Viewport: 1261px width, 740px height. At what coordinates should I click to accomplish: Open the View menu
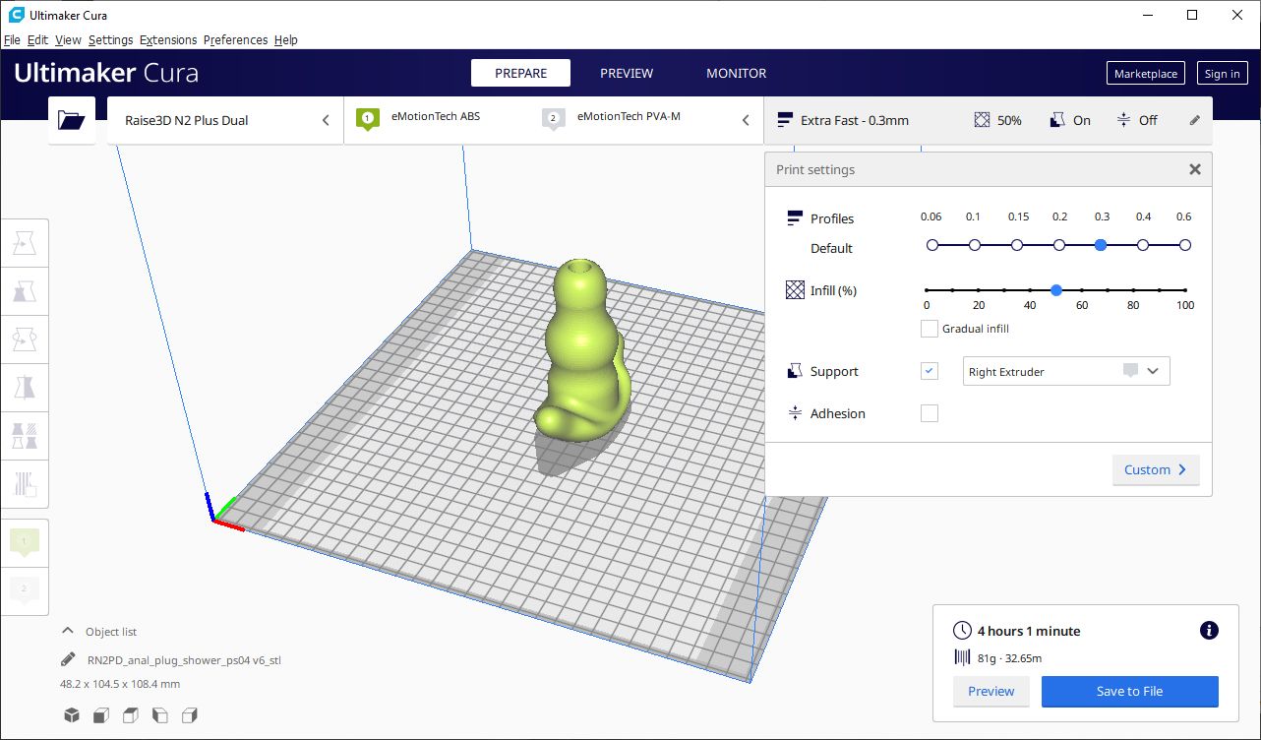point(68,40)
